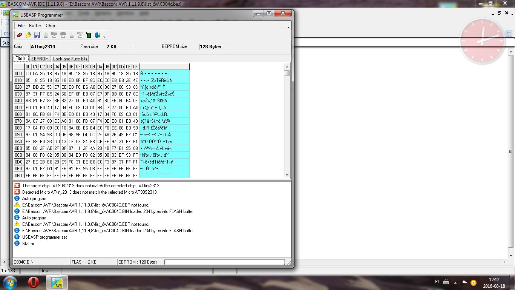The width and height of the screenshot is (515, 290).
Task: Click the blue exit door icon
Action: pyautogui.click(x=97, y=35)
